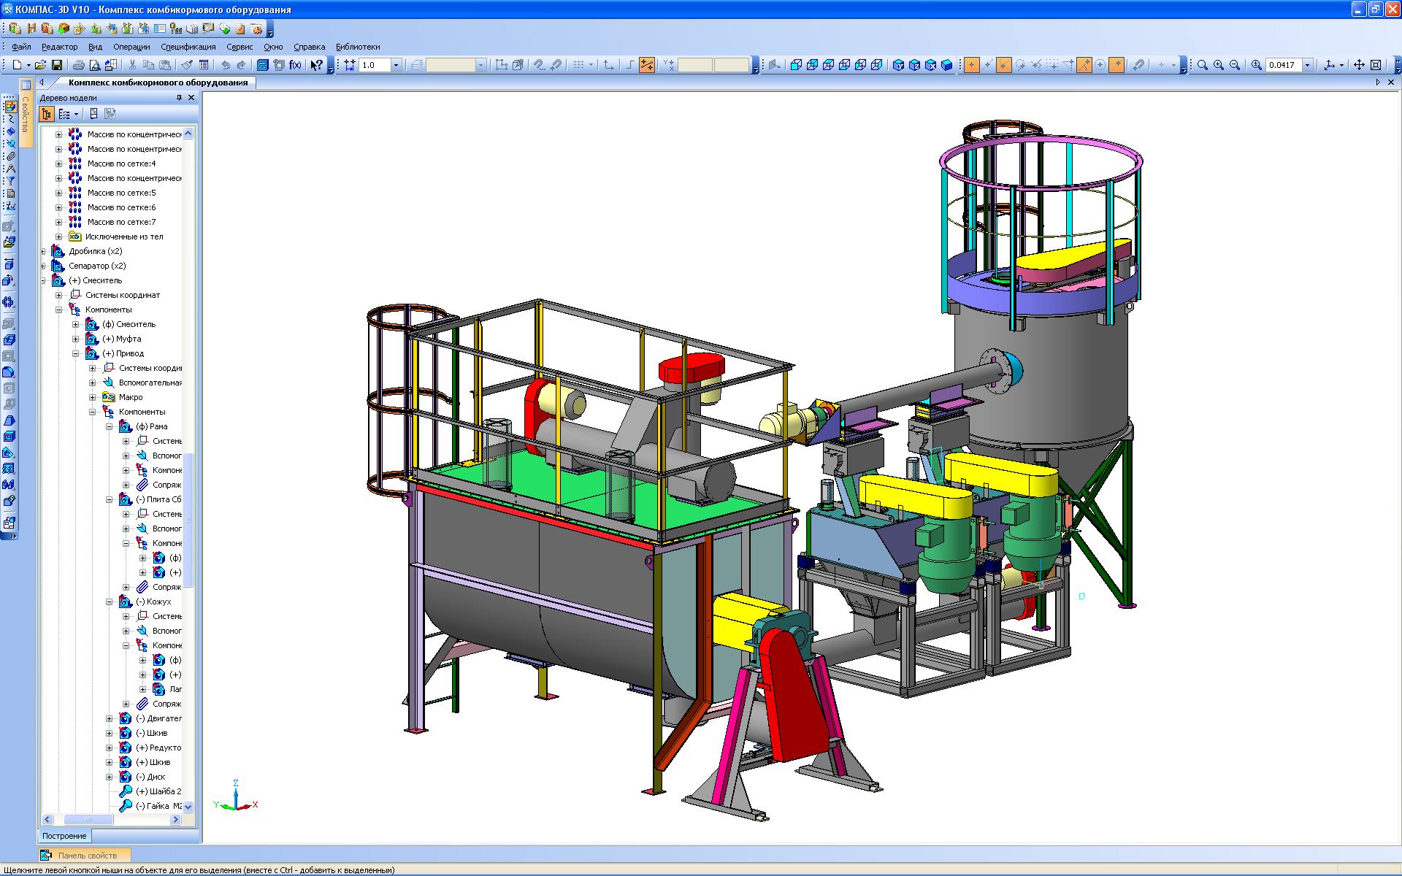Screen dimensions: 1402x876
Task: Toggle the Свойства side panel tab
Action: pos(26,113)
